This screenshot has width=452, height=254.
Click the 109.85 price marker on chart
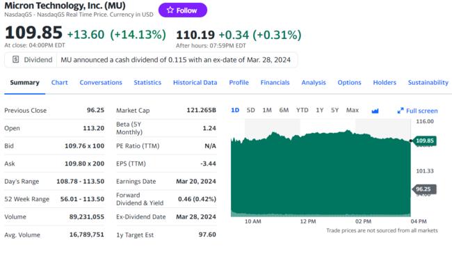tap(424, 141)
